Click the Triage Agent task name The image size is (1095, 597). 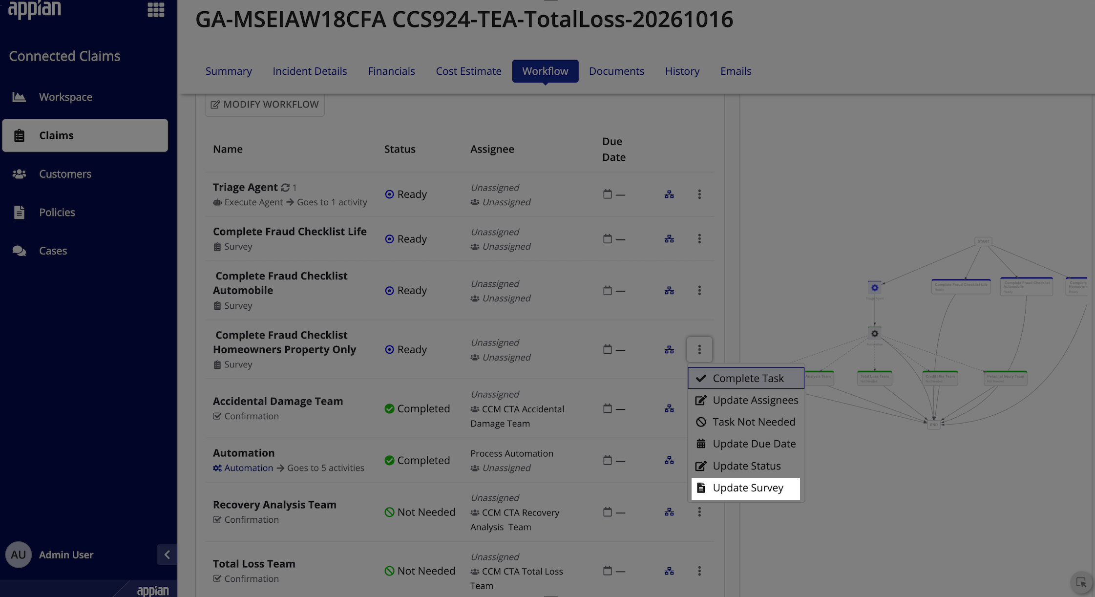pyautogui.click(x=245, y=187)
